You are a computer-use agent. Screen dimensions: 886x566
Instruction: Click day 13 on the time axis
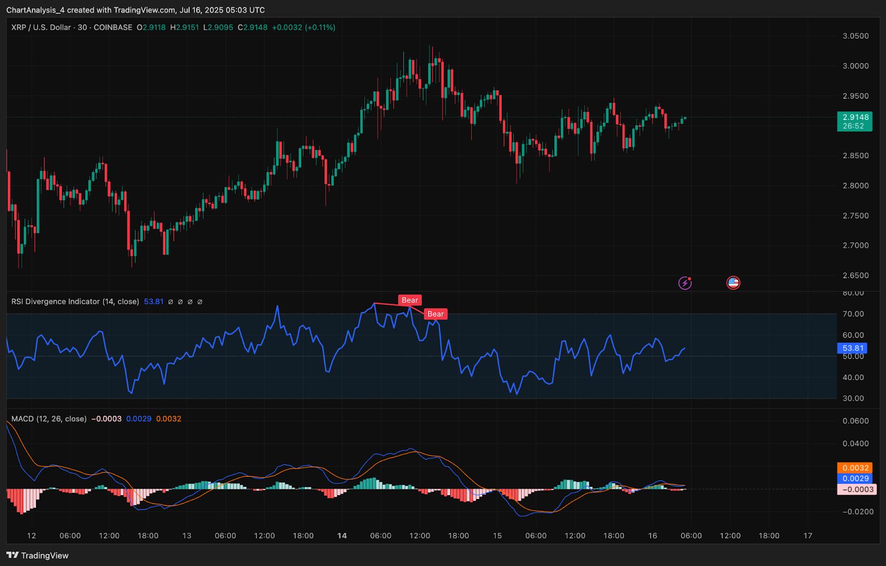tap(187, 536)
